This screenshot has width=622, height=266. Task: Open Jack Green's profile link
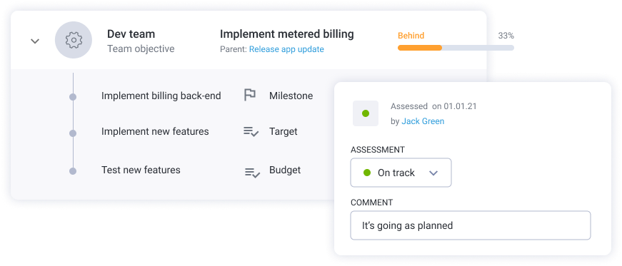(423, 121)
